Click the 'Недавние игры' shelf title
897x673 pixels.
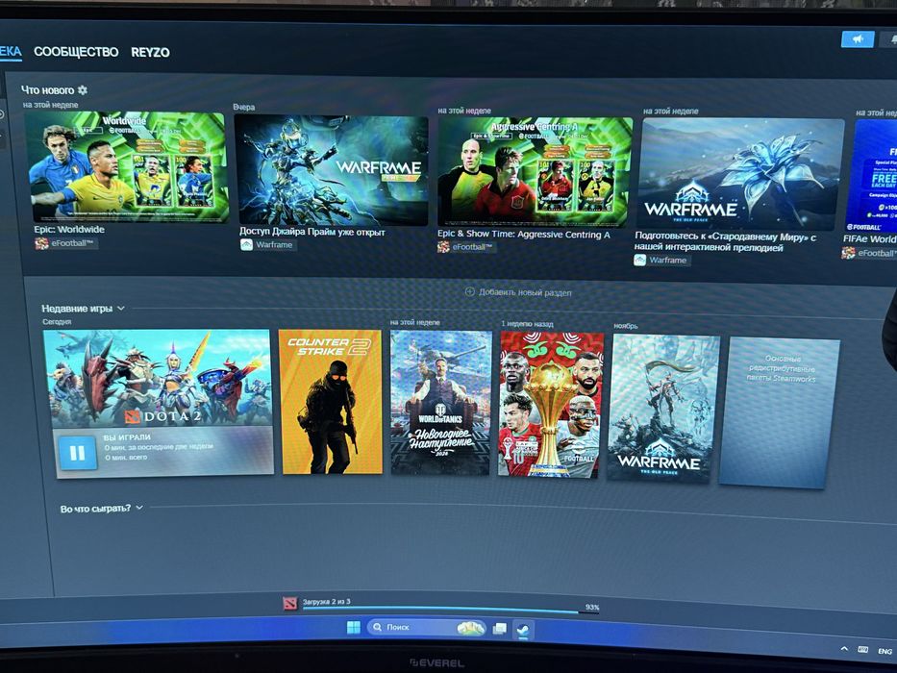click(77, 309)
